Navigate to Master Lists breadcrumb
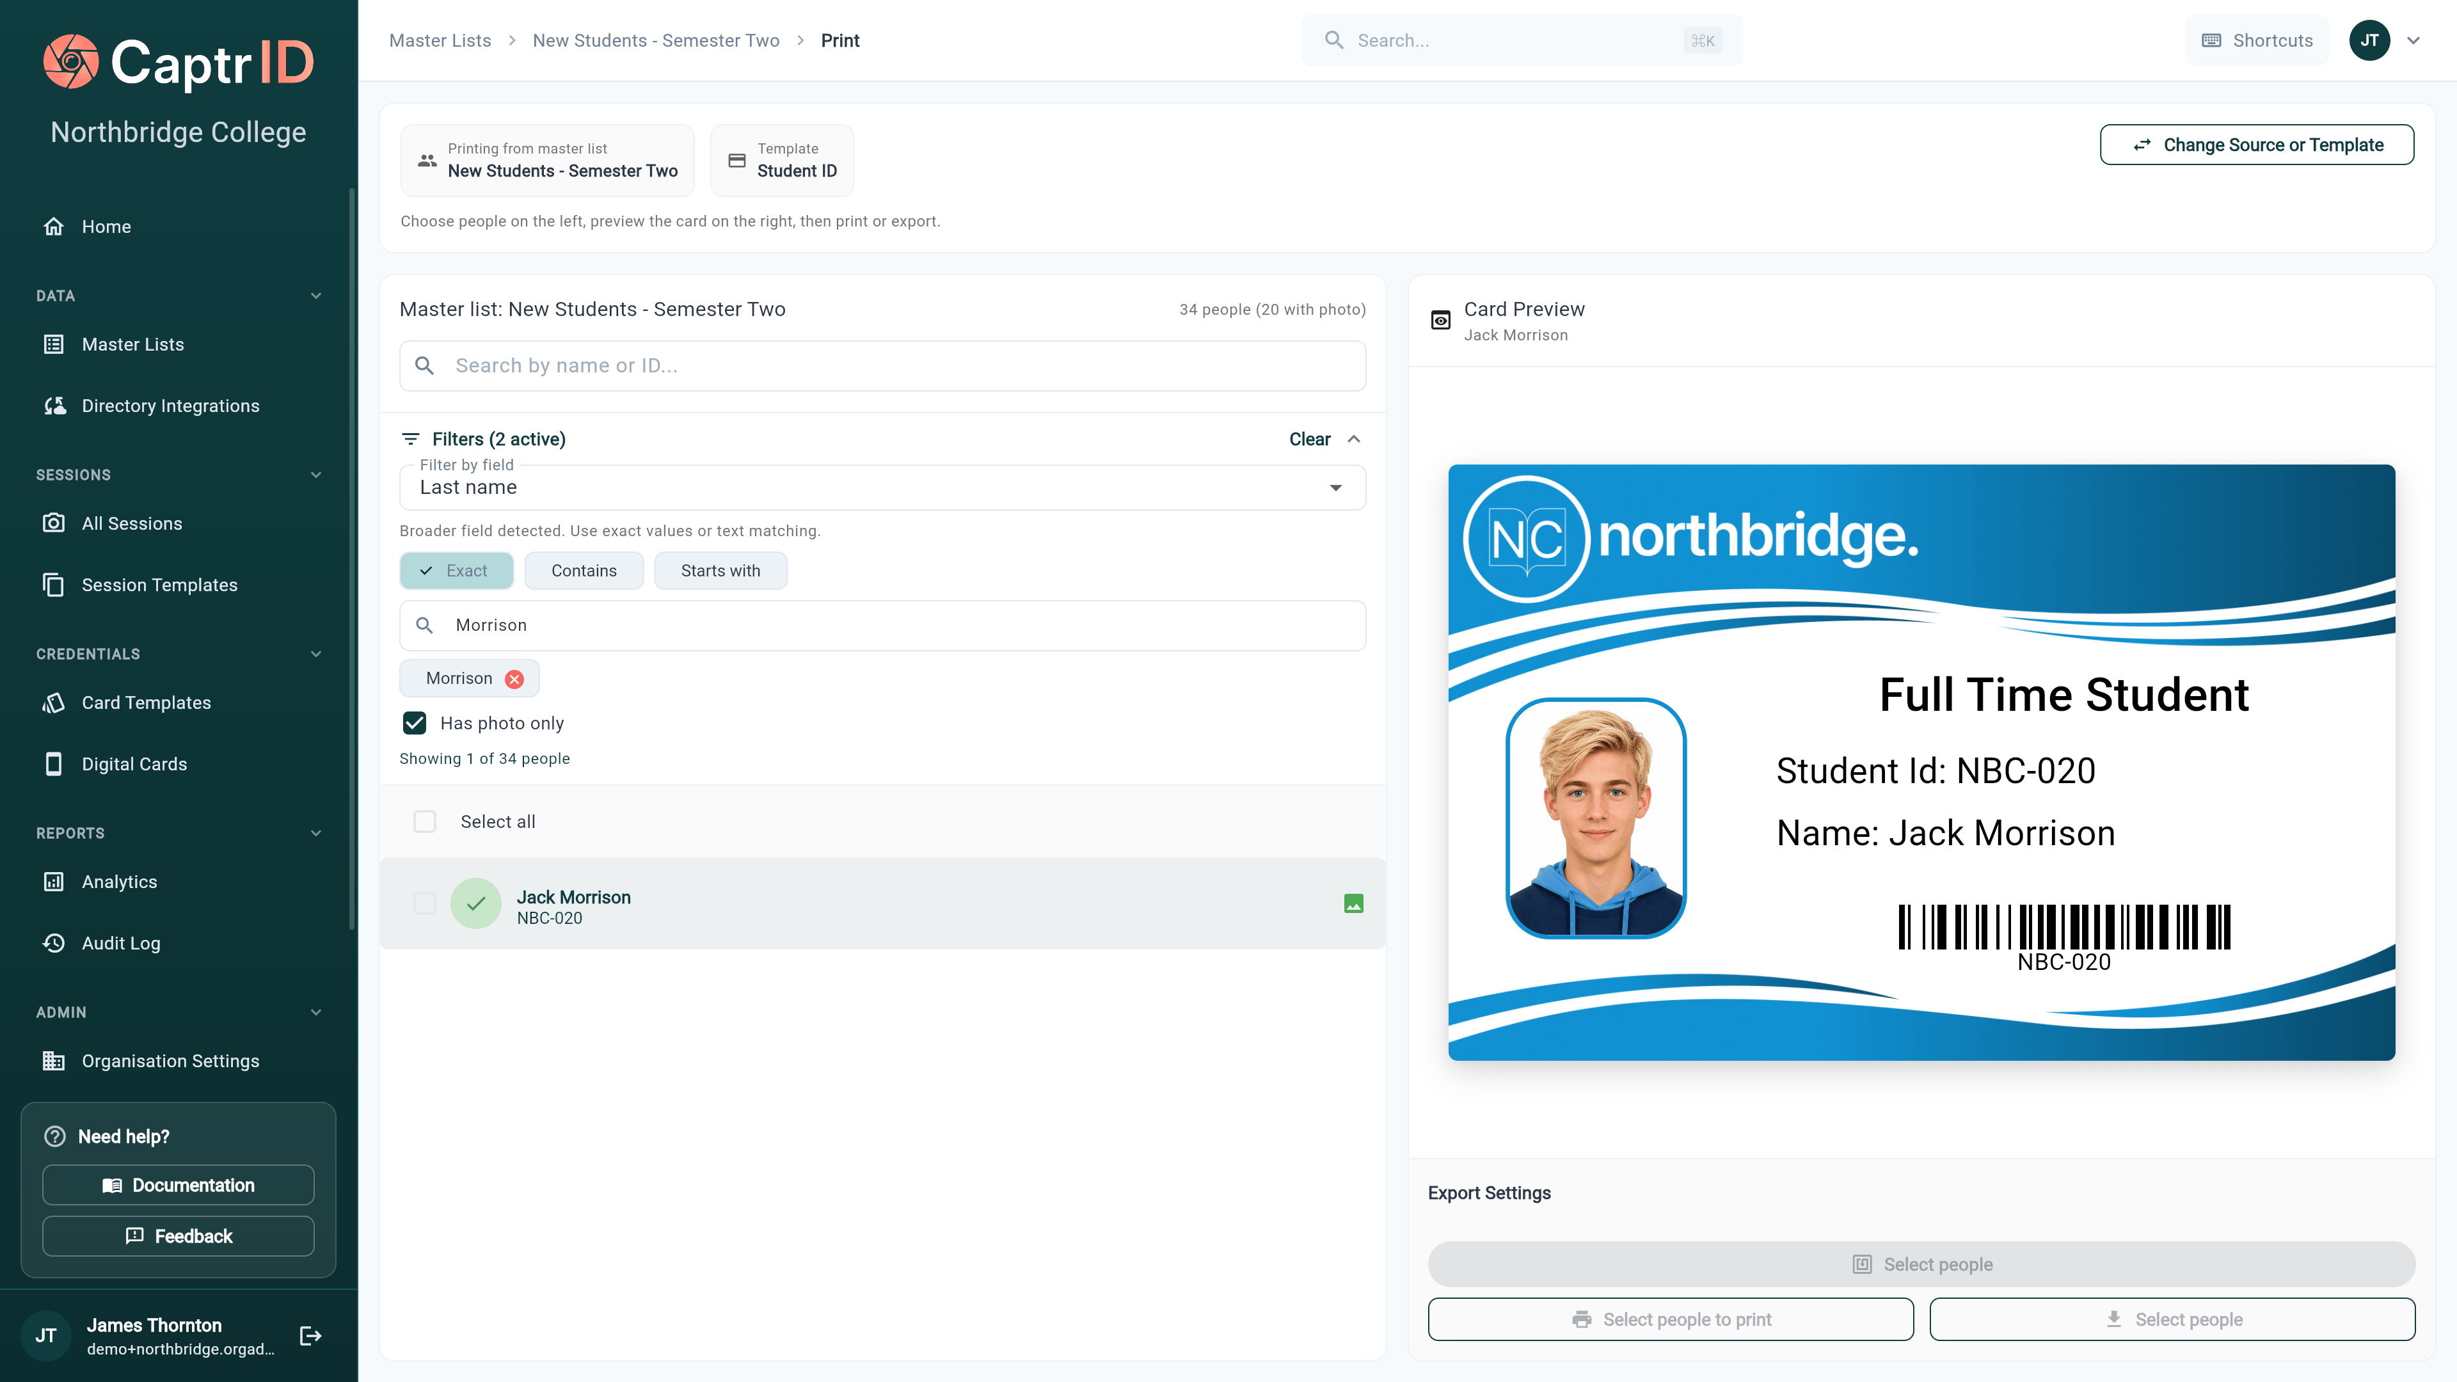Screen dimensions: 2457x1382 [x=440, y=40]
